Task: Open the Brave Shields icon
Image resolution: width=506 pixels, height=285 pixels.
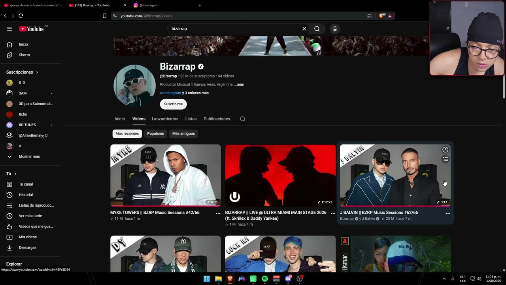Action: pyautogui.click(x=381, y=16)
